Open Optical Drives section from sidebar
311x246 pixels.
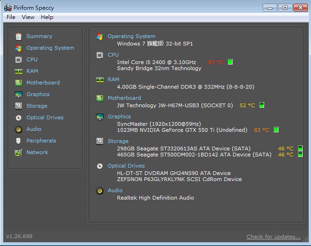pyautogui.click(x=45, y=117)
